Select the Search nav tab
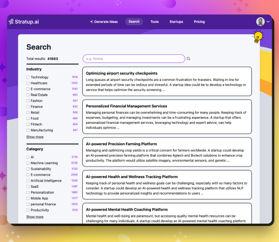The height and width of the screenshot is (242, 279). pos(134,22)
